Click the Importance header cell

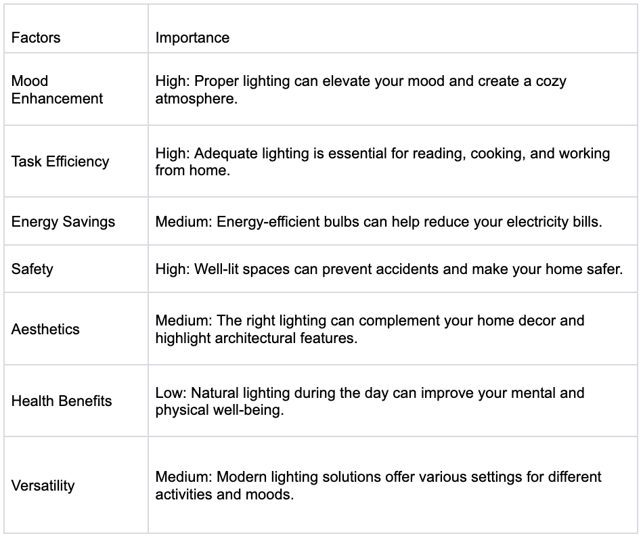click(393, 28)
